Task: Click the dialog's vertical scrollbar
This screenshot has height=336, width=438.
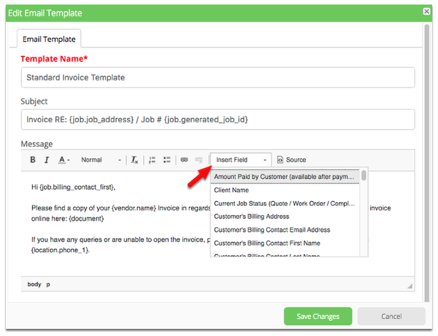Action: point(426,163)
